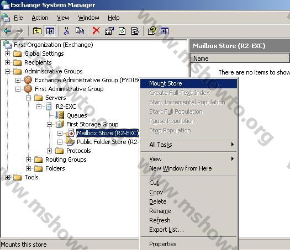Click the Tools folder icon
The image size is (290, 250).
[18, 177]
